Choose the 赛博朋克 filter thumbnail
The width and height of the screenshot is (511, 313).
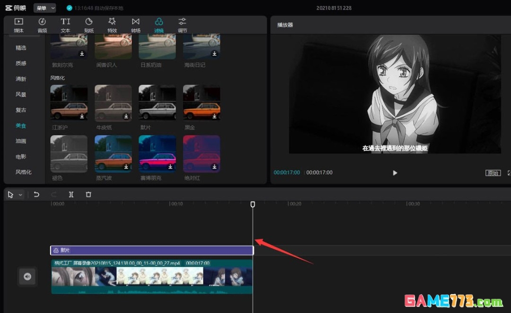coord(157,154)
